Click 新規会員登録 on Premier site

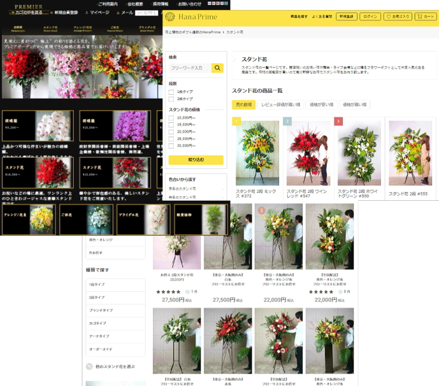click(x=66, y=12)
